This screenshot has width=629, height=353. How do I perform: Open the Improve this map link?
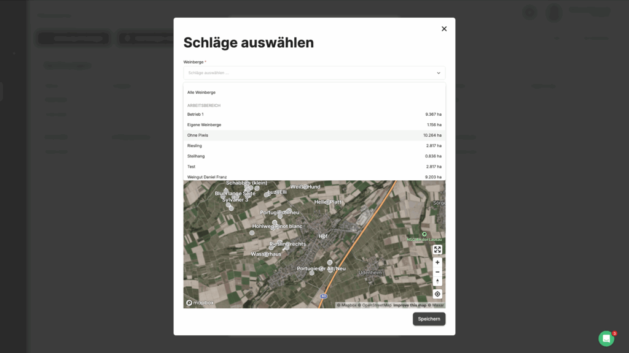click(x=410, y=305)
